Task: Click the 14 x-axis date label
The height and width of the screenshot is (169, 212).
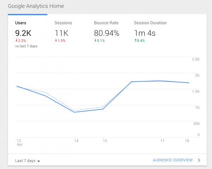Action: [x=76, y=141]
